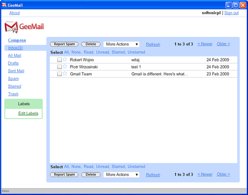Select Unread messages using bottom row

(103, 166)
